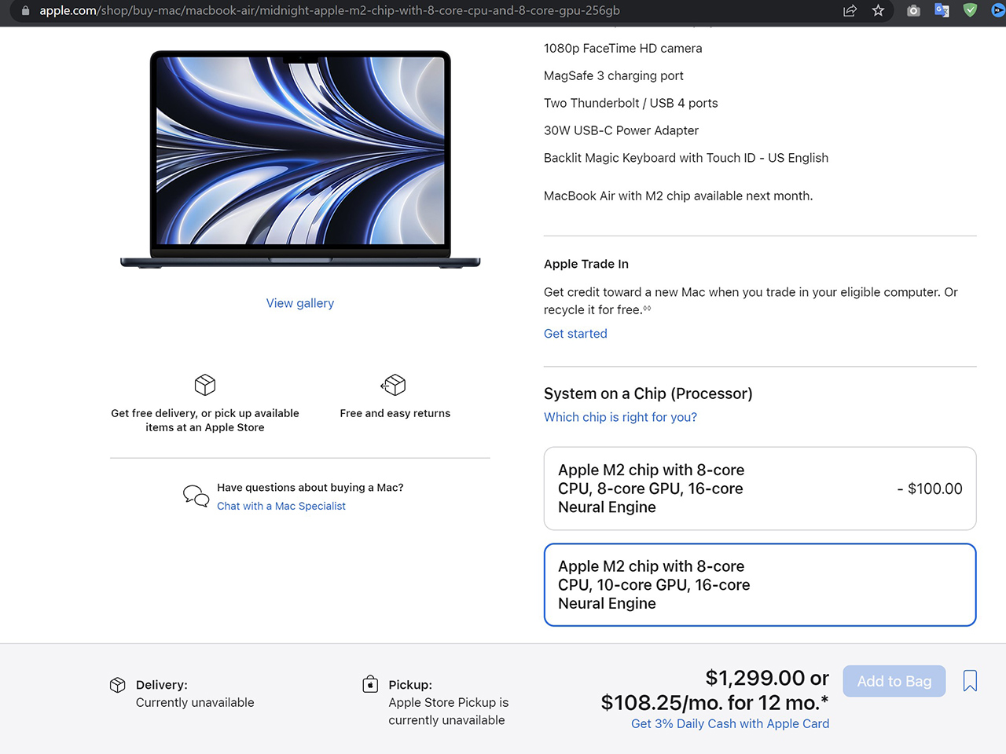Click the Apple Trade In heading
Image resolution: width=1006 pixels, height=754 pixels.
[586, 264]
